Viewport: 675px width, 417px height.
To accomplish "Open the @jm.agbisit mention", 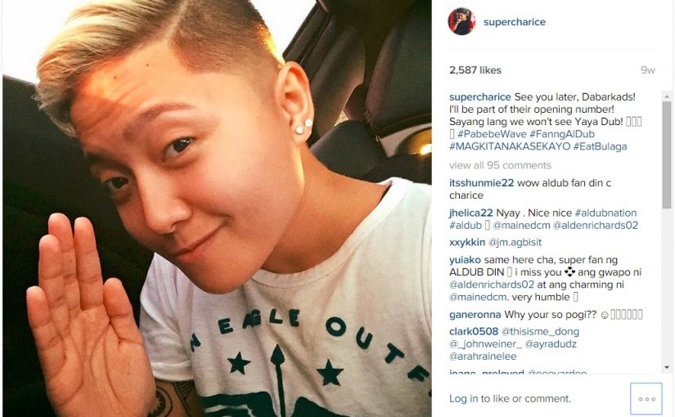I will (x=515, y=242).
